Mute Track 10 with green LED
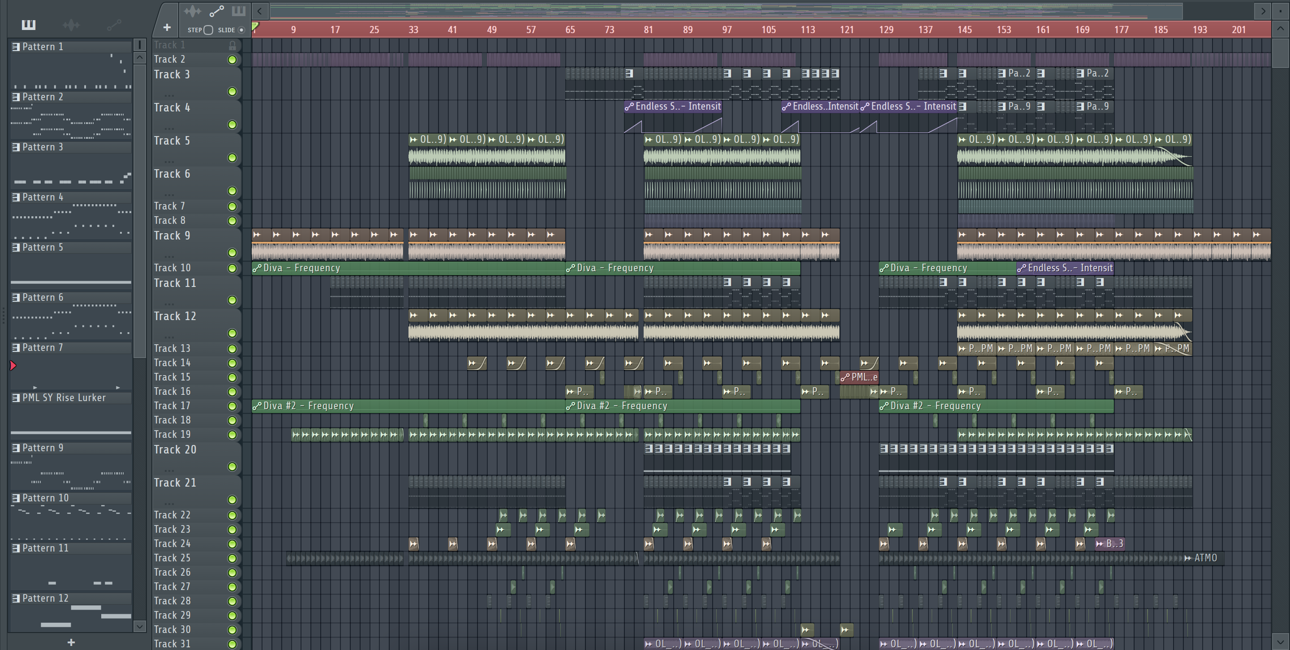Screen dimensions: 1290x650 click(x=232, y=268)
